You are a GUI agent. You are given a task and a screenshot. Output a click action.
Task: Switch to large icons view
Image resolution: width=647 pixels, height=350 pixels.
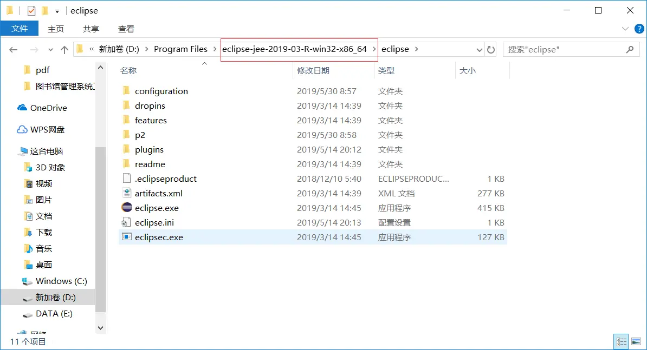tap(636, 341)
